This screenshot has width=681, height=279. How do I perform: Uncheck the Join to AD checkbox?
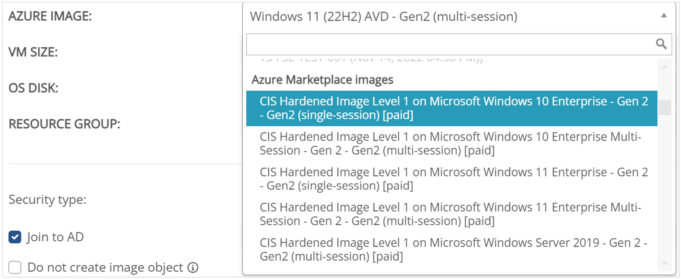[x=15, y=237]
